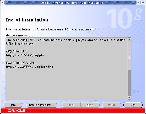Click the scrollbar thumb in the notes pane
The width and height of the screenshot is (146, 114).
click(x=129, y=56)
